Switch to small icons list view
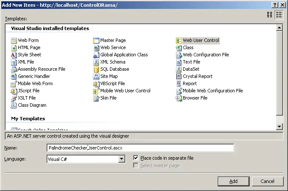Image resolution: width=288 pixels, height=191 pixels. point(279,14)
